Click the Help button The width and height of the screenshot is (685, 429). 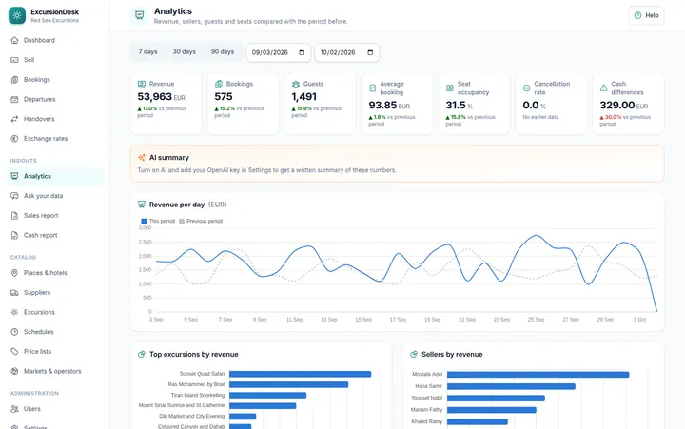(646, 15)
